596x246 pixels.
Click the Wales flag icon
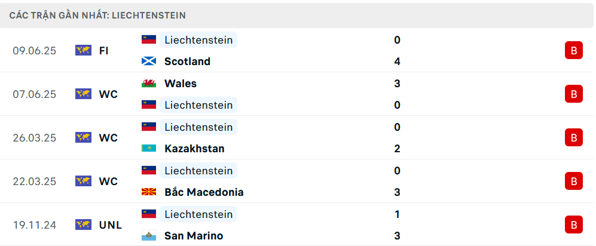148,84
